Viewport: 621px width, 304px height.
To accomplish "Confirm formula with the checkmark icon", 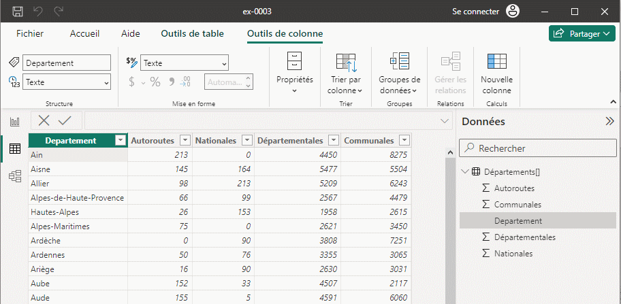I will (65, 120).
